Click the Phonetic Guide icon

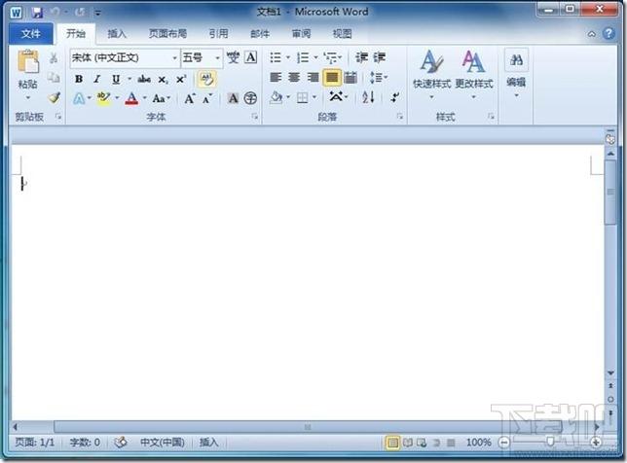[x=233, y=58]
